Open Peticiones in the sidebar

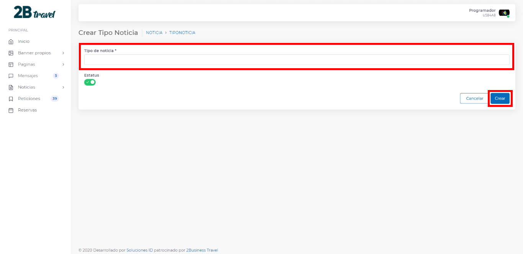pyautogui.click(x=29, y=99)
